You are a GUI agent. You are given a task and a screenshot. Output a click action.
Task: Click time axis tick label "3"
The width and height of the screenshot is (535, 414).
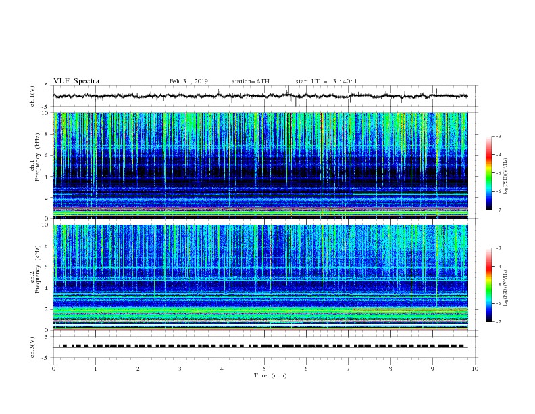(x=180, y=369)
